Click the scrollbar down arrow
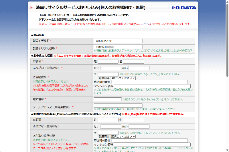 click(x=227, y=150)
